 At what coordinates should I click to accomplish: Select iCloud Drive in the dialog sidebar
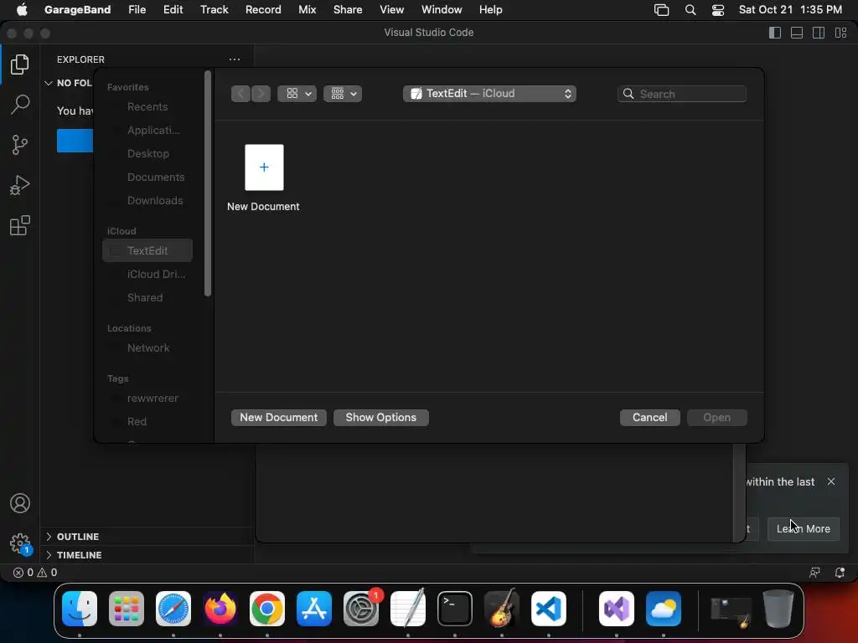[x=147, y=274]
